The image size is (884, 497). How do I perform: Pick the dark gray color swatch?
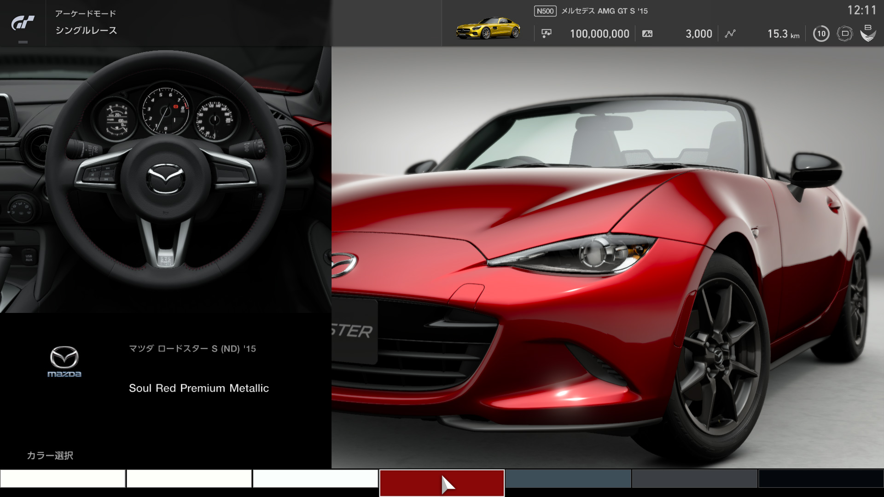(695, 479)
